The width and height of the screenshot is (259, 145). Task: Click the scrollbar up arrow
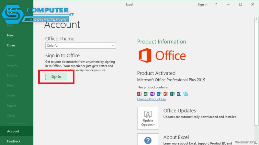[x=256, y=19]
